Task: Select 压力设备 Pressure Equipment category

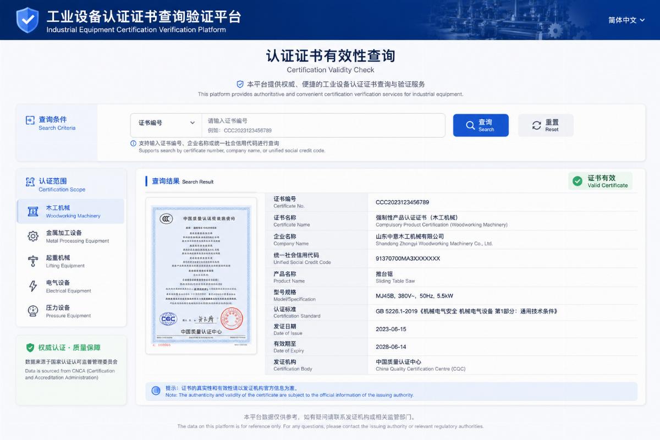Action: [x=71, y=311]
